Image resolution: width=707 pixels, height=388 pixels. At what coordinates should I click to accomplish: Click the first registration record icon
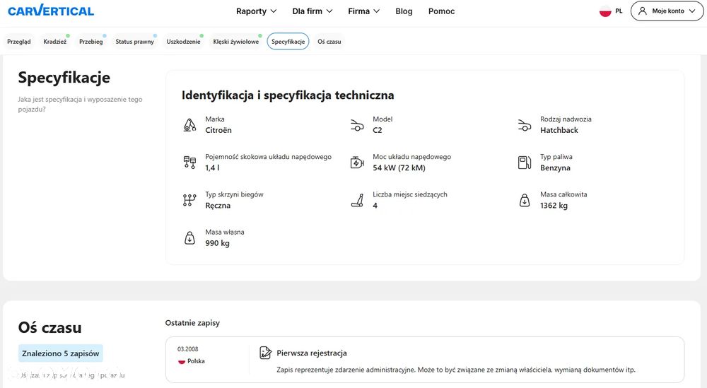point(265,353)
